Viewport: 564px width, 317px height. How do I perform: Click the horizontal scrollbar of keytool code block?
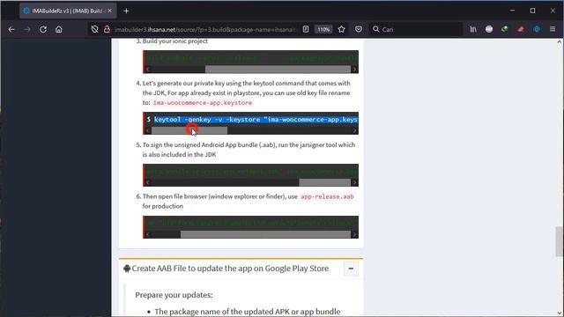click(250, 130)
